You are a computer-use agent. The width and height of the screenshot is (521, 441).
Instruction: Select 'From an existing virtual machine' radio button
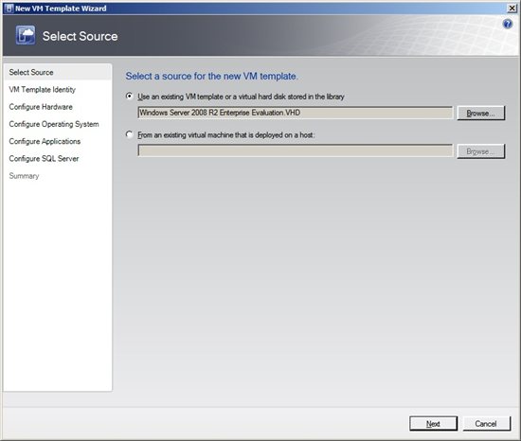click(130, 134)
